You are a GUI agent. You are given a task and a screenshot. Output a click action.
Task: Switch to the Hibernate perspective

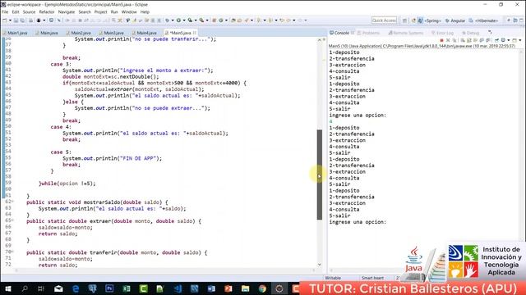[483, 20]
